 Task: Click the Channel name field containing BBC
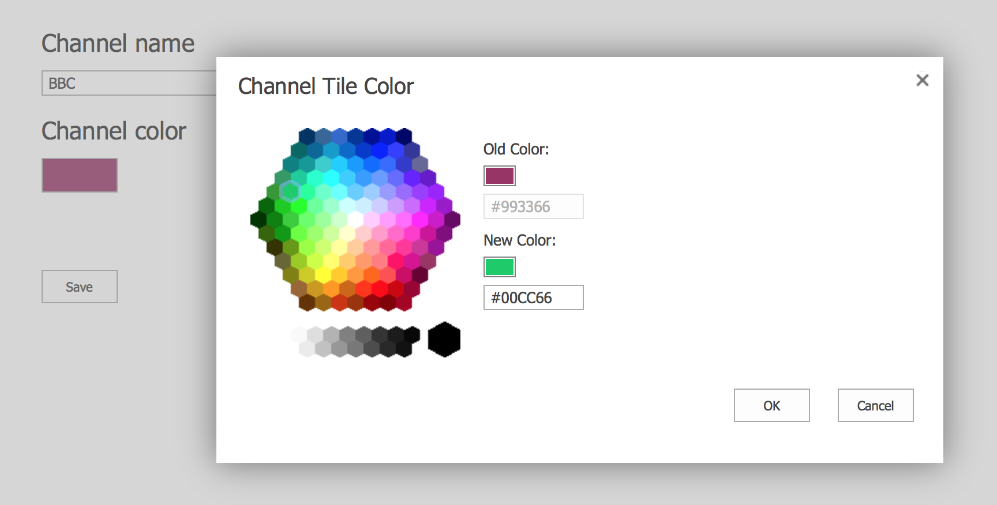click(129, 84)
